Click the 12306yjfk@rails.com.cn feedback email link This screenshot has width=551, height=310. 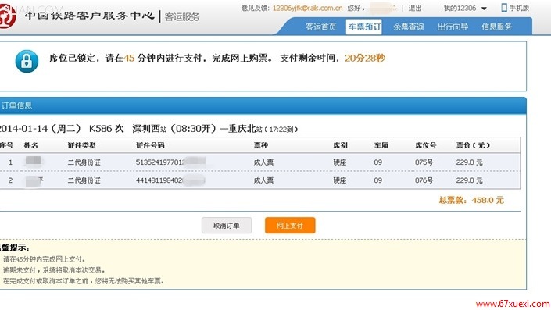pos(307,8)
